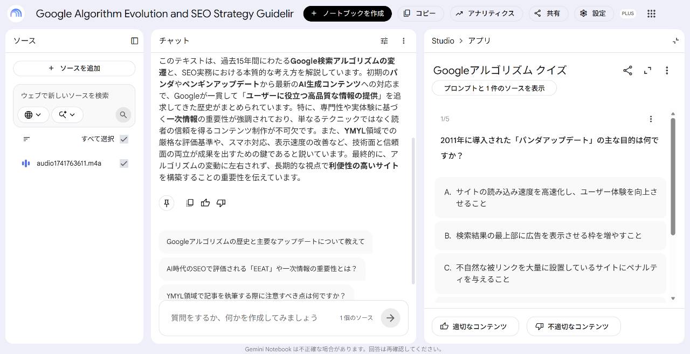
Task: Select quiz answer A about loading speed
Action: coord(550,198)
